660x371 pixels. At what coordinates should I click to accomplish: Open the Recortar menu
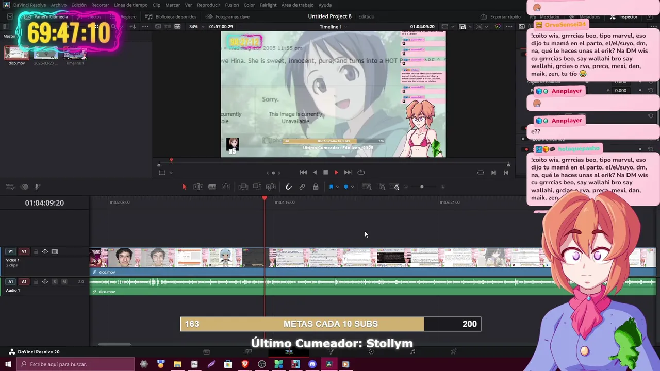point(100,5)
